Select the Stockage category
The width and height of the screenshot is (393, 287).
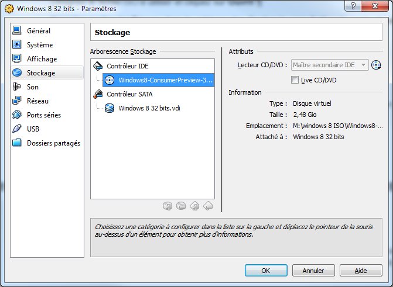47,73
